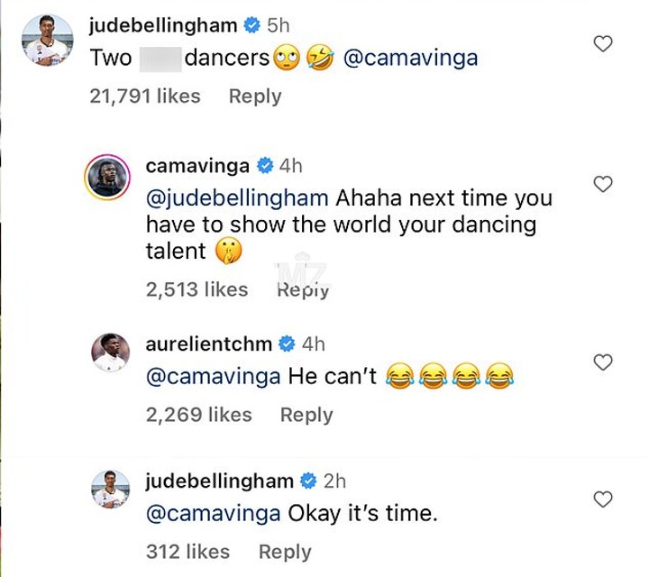Open aurelientchm's profile picture
Image resolution: width=649 pixels, height=577 pixels.
tap(110, 353)
